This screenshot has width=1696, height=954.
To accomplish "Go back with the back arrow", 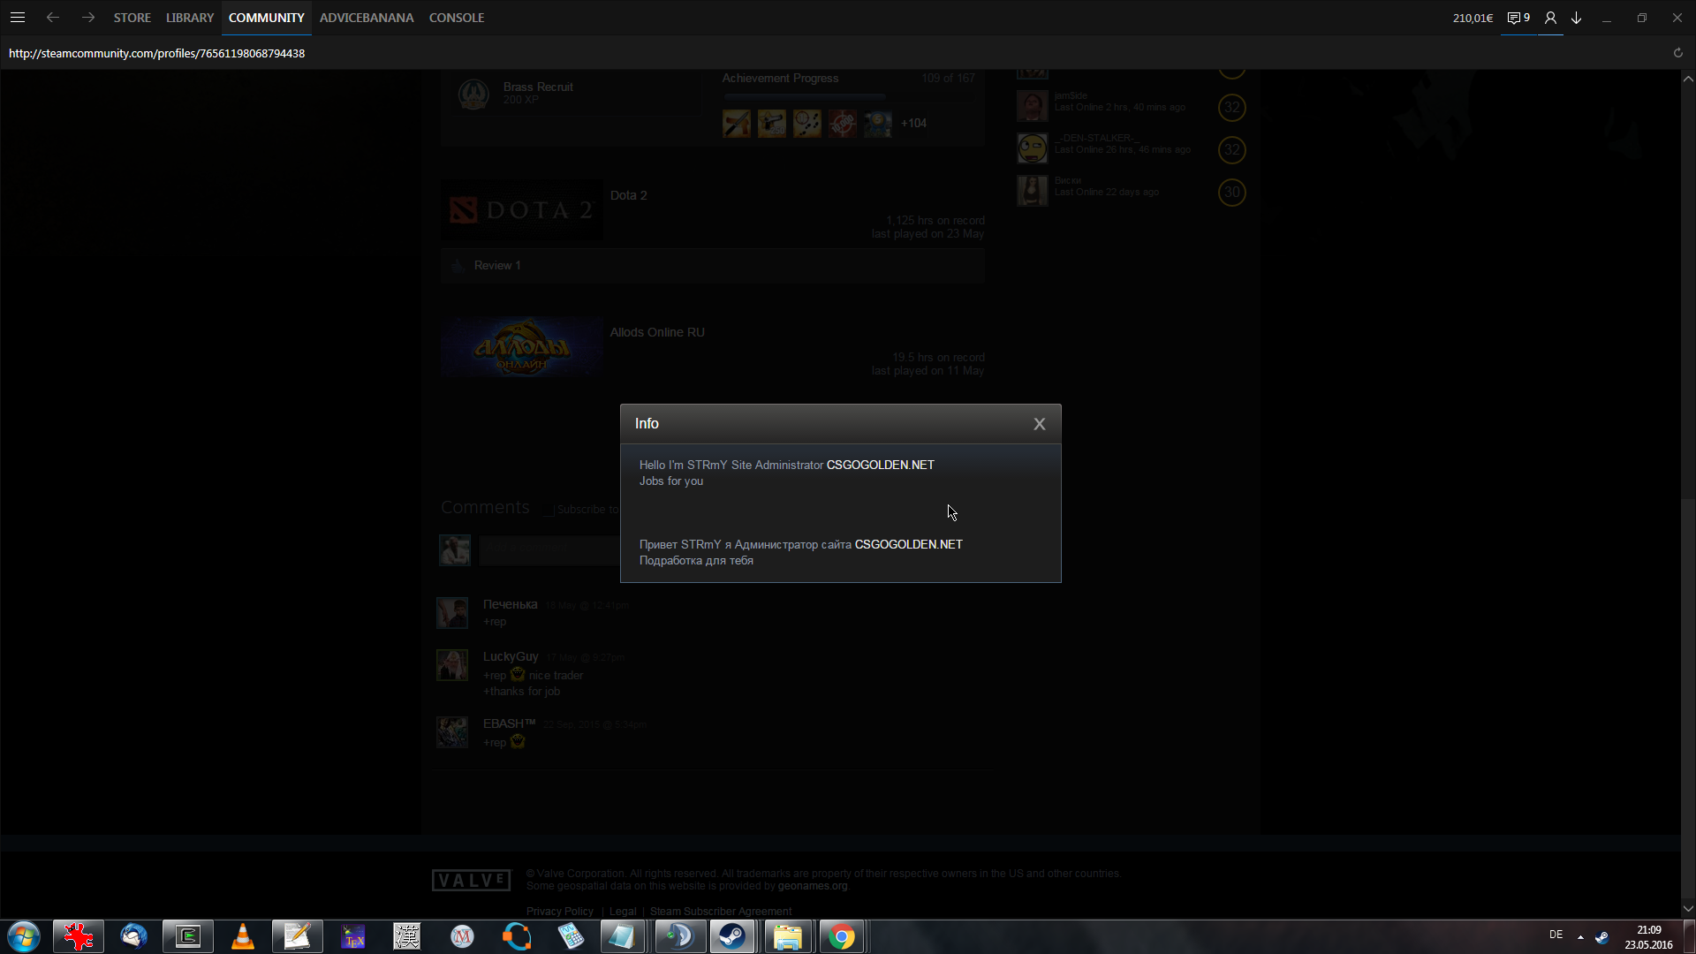I will coord(53,18).
